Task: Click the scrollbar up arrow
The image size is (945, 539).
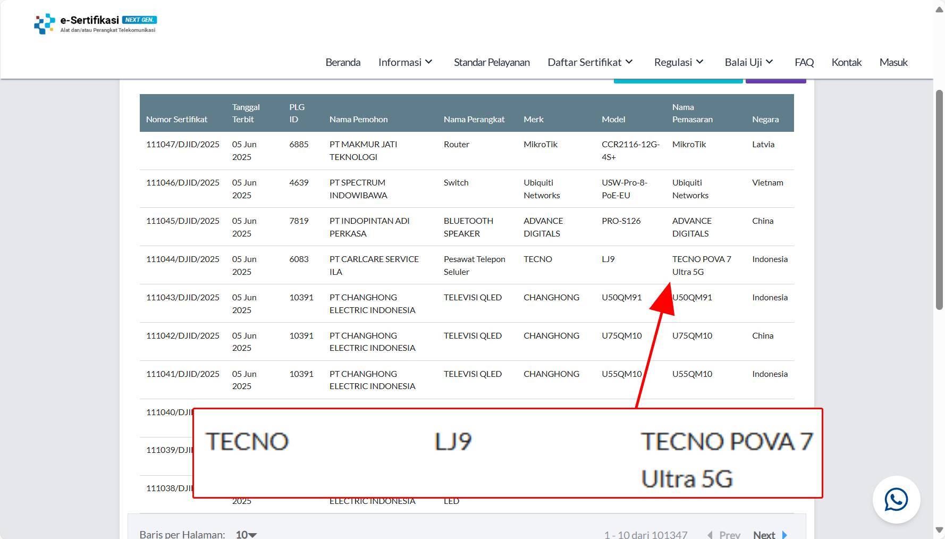Action: click(939, 10)
